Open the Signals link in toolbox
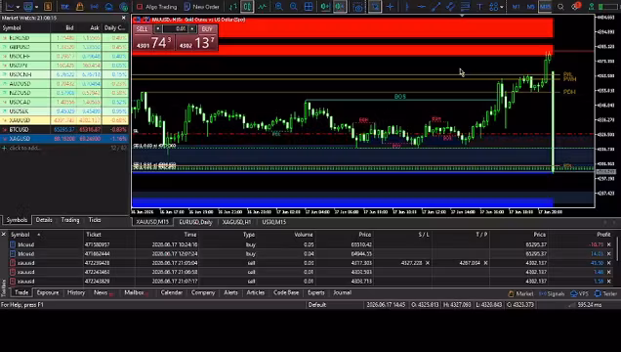Screen dimensions: 621x352 coord(552,293)
